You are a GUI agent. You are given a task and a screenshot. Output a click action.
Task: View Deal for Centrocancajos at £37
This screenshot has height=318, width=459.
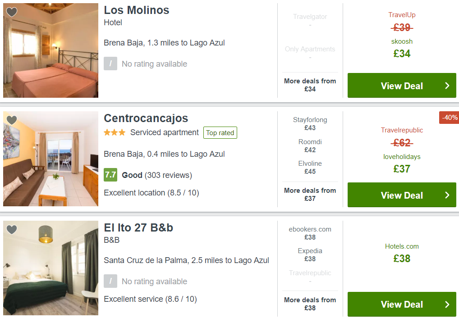click(x=402, y=195)
